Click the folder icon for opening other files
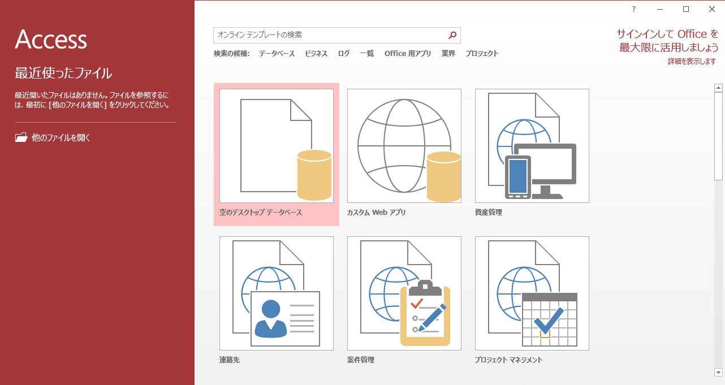Viewport: 725px width, 385px height. coord(21,137)
